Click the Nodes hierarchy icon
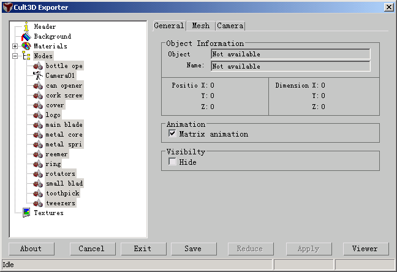The image size is (397, 272). click(26, 56)
